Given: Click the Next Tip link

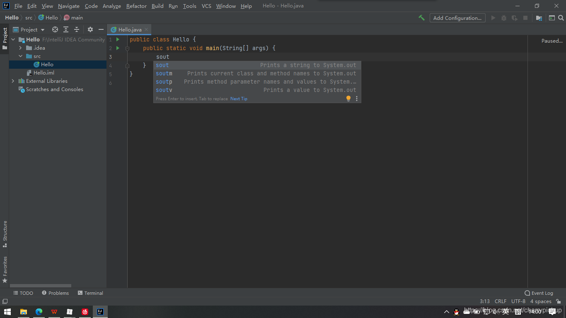Looking at the screenshot, I should pyautogui.click(x=239, y=99).
